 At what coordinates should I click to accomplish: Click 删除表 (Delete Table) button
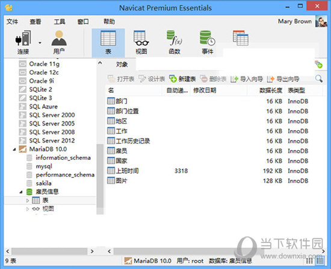(213, 79)
